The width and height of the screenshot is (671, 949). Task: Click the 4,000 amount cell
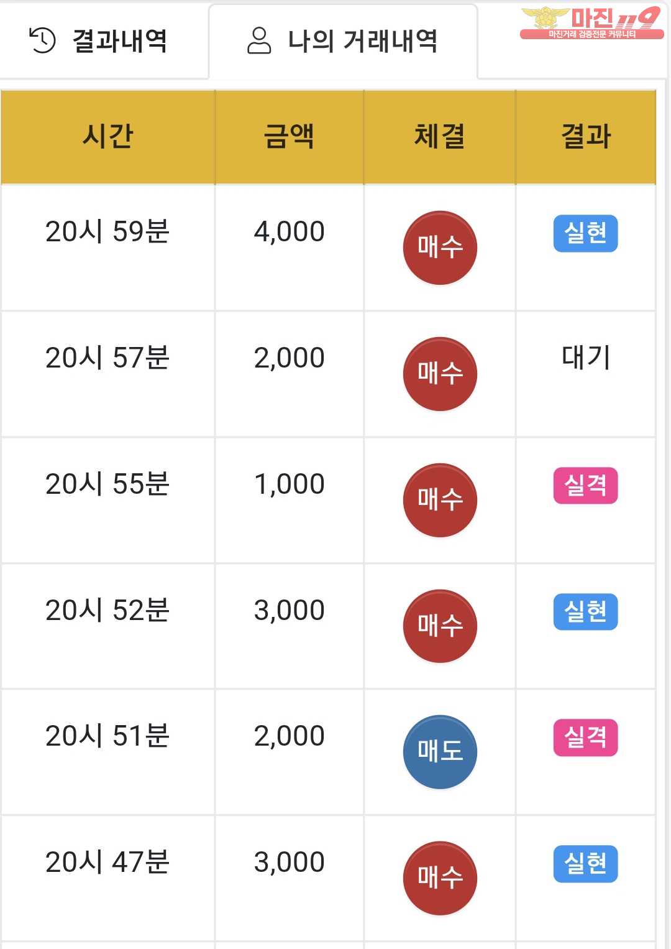289,231
